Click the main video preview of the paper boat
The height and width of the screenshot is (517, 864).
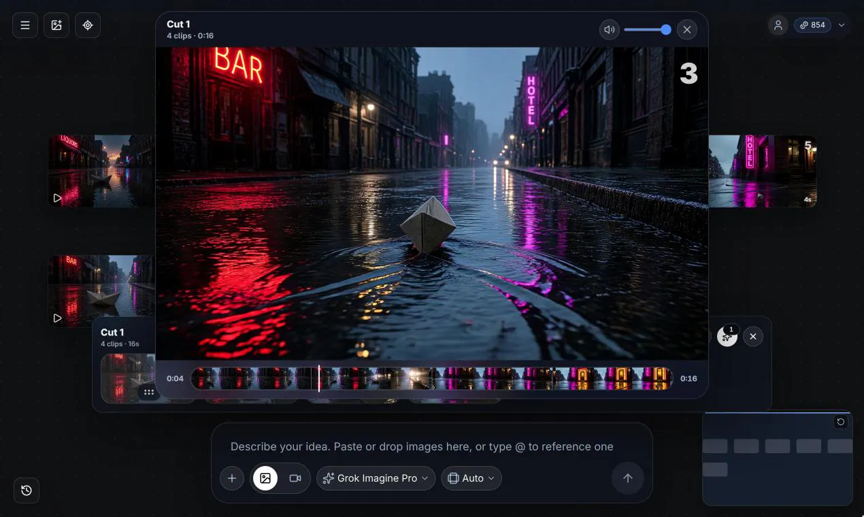pos(431,203)
